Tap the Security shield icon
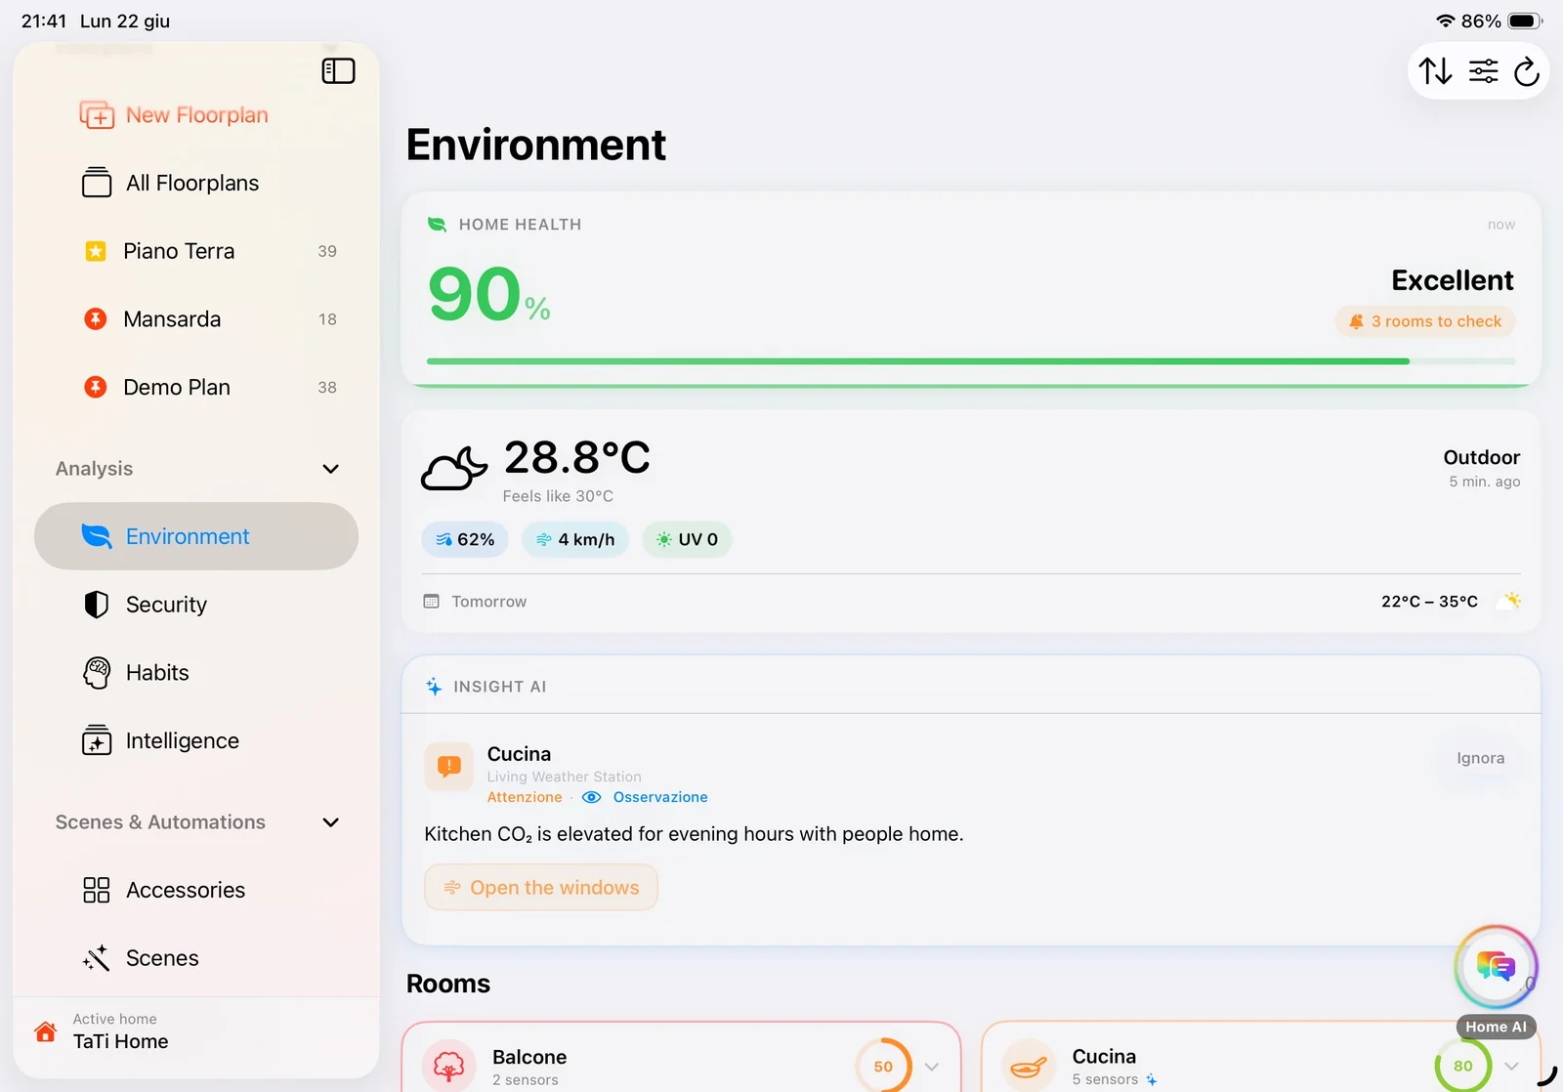The image size is (1563, 1092). [x=97, y=605]
